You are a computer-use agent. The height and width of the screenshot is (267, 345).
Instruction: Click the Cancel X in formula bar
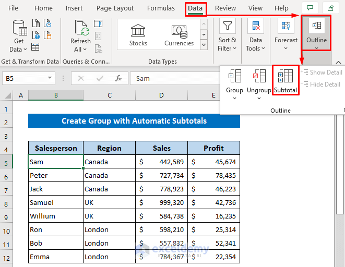coord(81,78)
